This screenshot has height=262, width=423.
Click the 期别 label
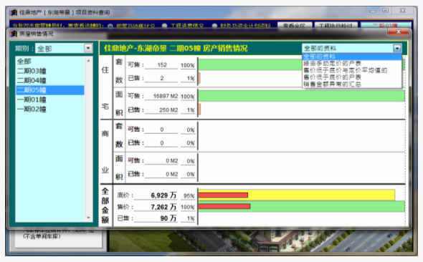pos(24,49)
